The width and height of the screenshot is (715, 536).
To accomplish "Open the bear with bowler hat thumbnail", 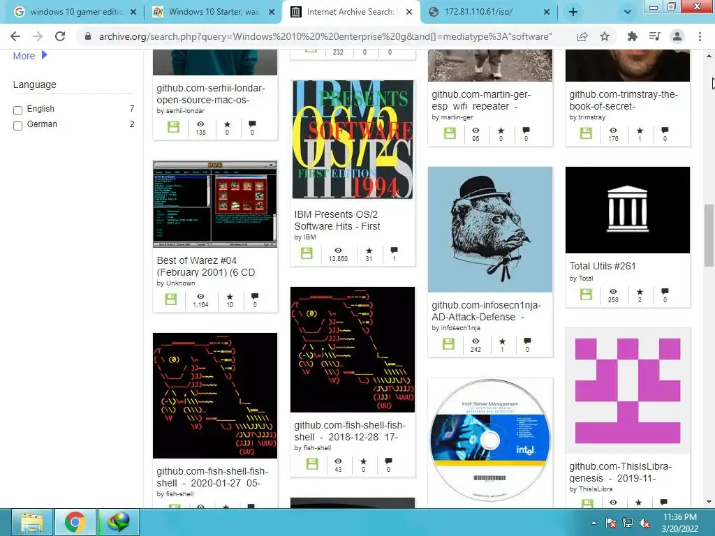I will [x=490, y=229].
